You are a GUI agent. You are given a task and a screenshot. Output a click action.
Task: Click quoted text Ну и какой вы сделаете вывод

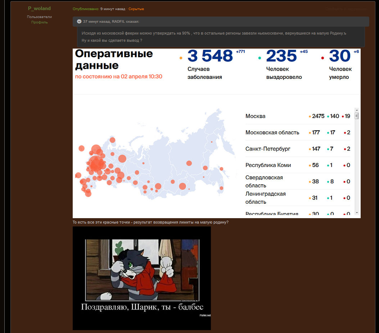112,40
